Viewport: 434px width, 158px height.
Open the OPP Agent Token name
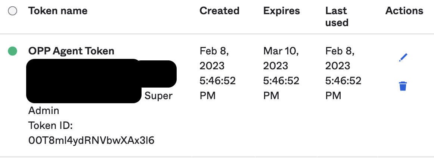click(x=71, y=51)
